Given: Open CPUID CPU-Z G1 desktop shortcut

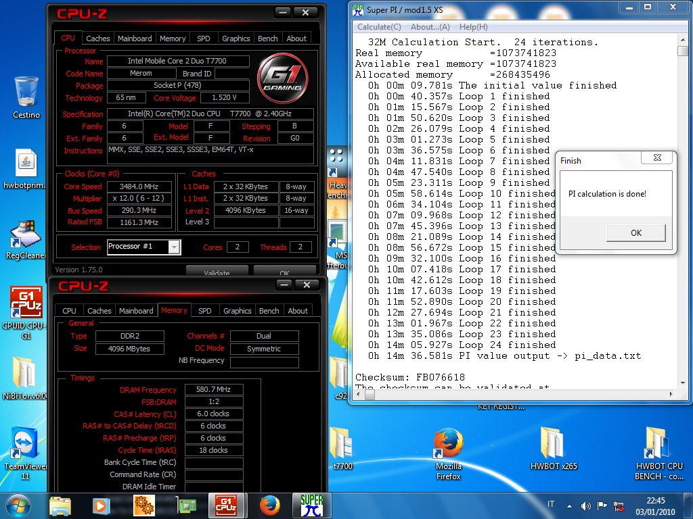Looking at the screenshot, I should pos(25,312).
